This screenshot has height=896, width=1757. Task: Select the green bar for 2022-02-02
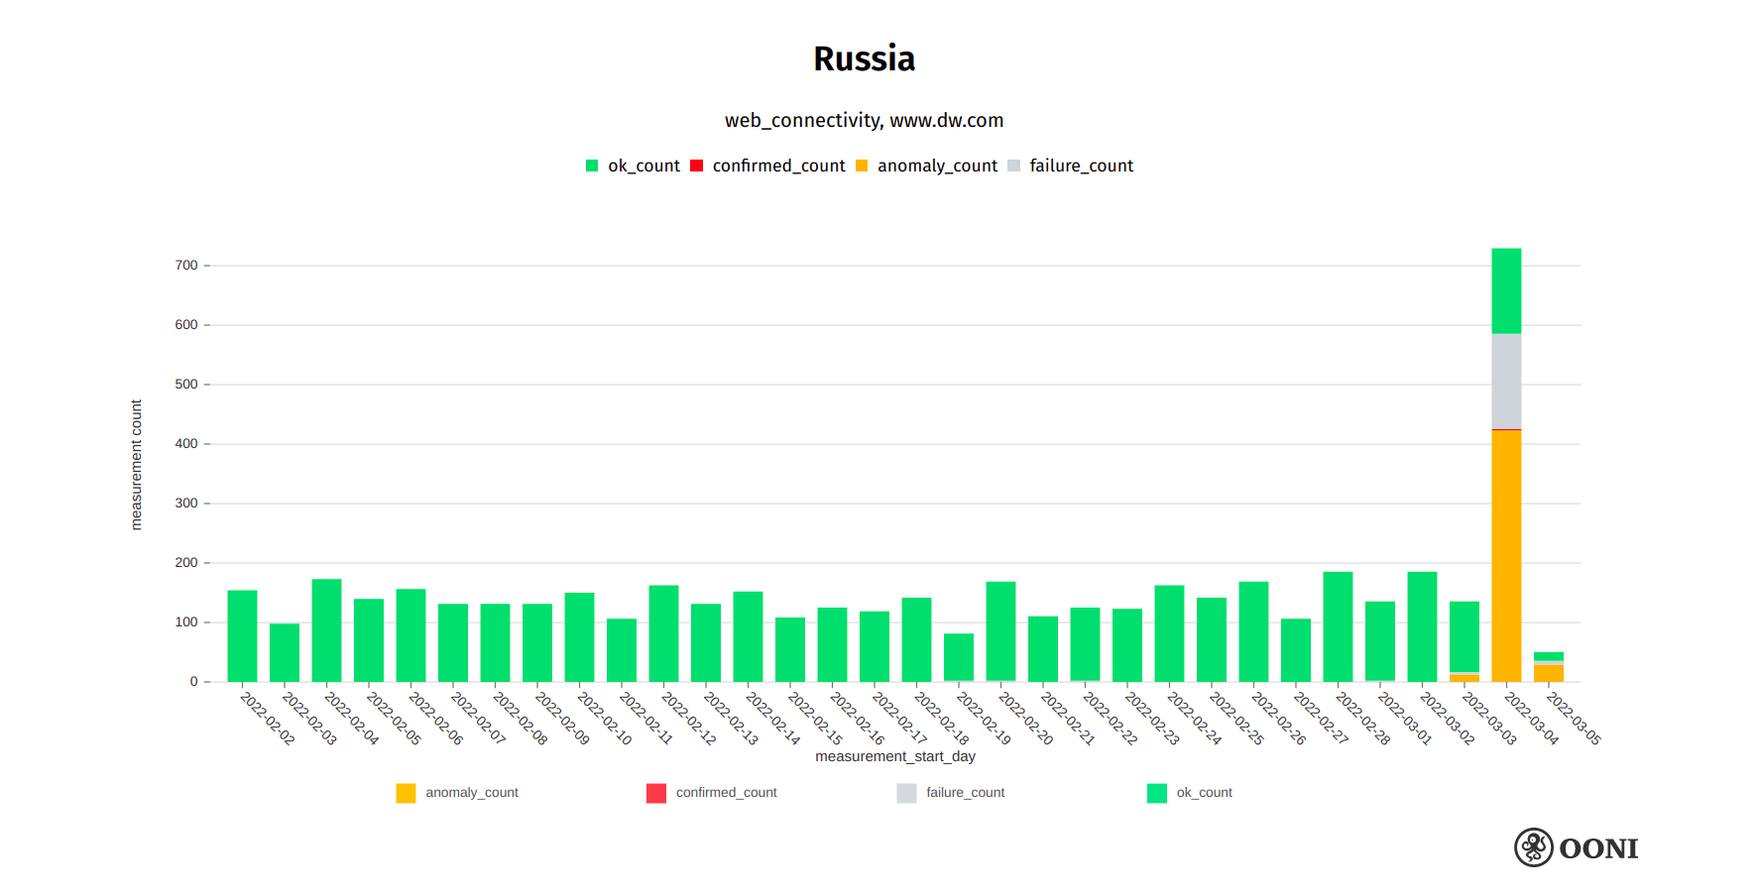pyautogui.click(x=242, y=636)
